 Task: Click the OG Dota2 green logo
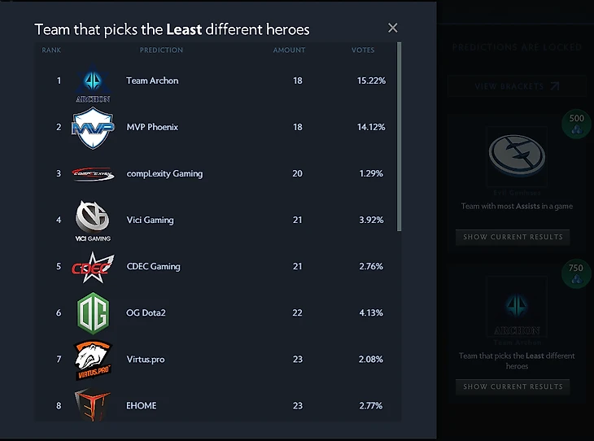tap(92, 312)
